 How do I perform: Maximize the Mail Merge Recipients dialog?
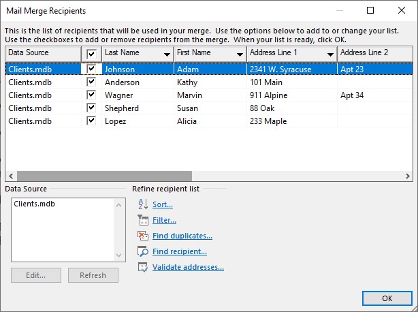click(x=370, y=10)
